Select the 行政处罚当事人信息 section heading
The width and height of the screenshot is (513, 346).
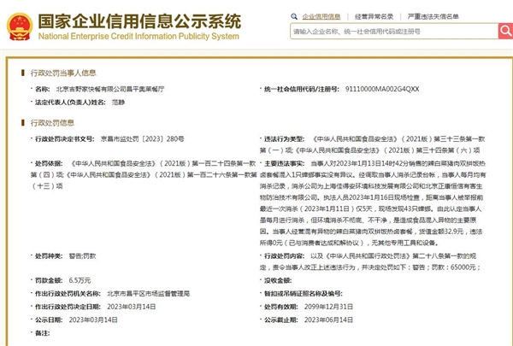63,73
